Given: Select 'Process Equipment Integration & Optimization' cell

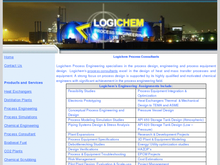Looking at the screenshot, I should click(x=171, y=93).
